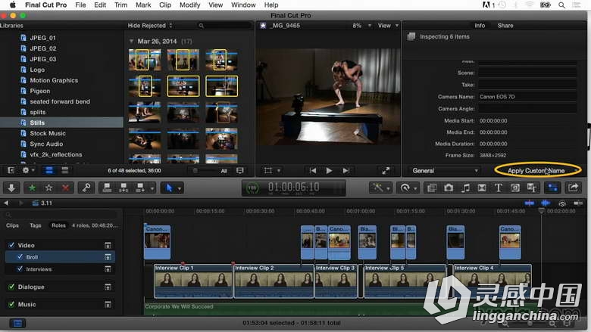
Task: Open the Music and Sound browser
Action: (465, 188)
